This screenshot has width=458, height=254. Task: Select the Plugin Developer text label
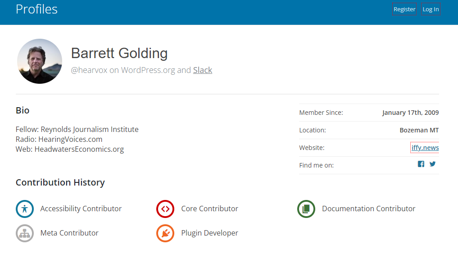(209, 233)
